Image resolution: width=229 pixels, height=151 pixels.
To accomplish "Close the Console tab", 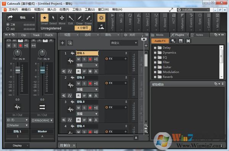I will 74,145.
